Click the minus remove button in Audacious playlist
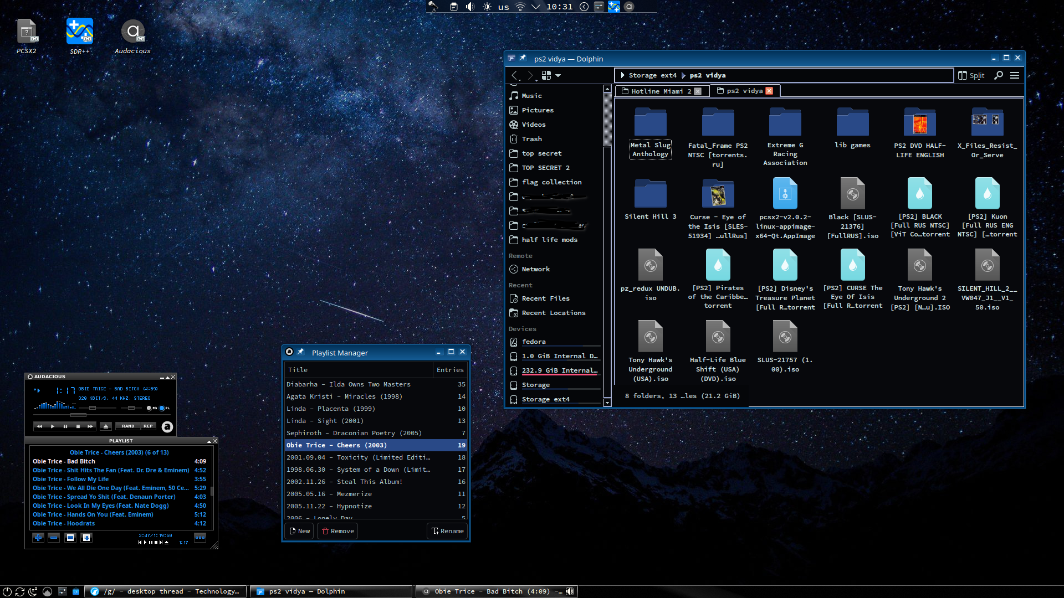Viewport: 1064px width, 598px height. pyautogui.click(x=54, y=538)
